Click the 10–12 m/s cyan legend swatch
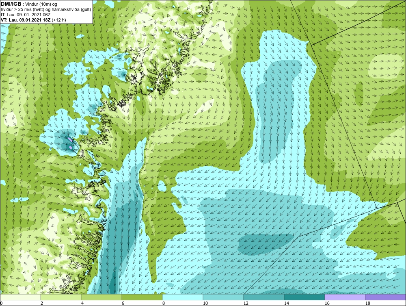Viewport: 406px width, 306px height. click(x=223, y=297)
